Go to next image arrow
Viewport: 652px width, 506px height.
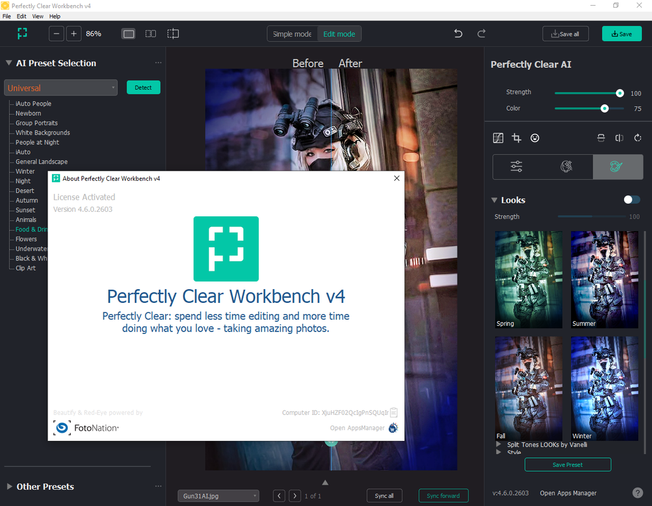pos(295,496)
